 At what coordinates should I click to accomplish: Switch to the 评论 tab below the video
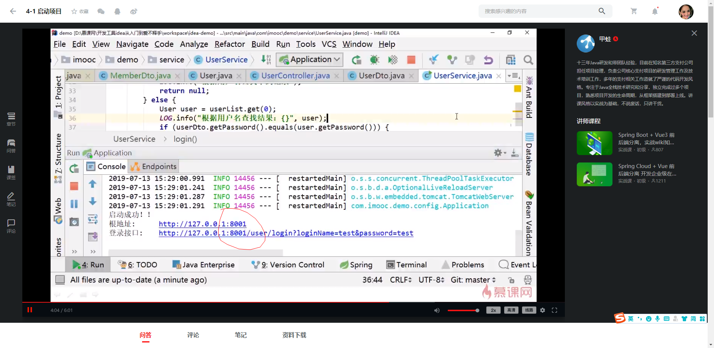193,335
